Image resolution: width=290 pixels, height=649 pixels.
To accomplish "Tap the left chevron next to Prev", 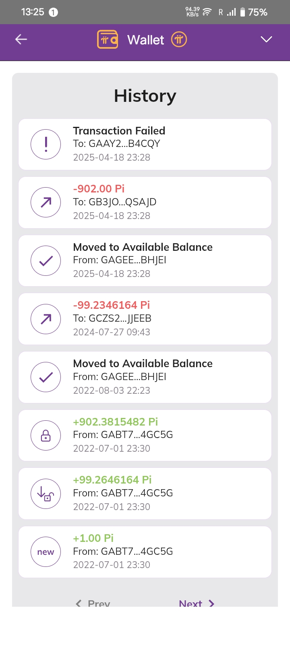I will [x=79, y=603].
